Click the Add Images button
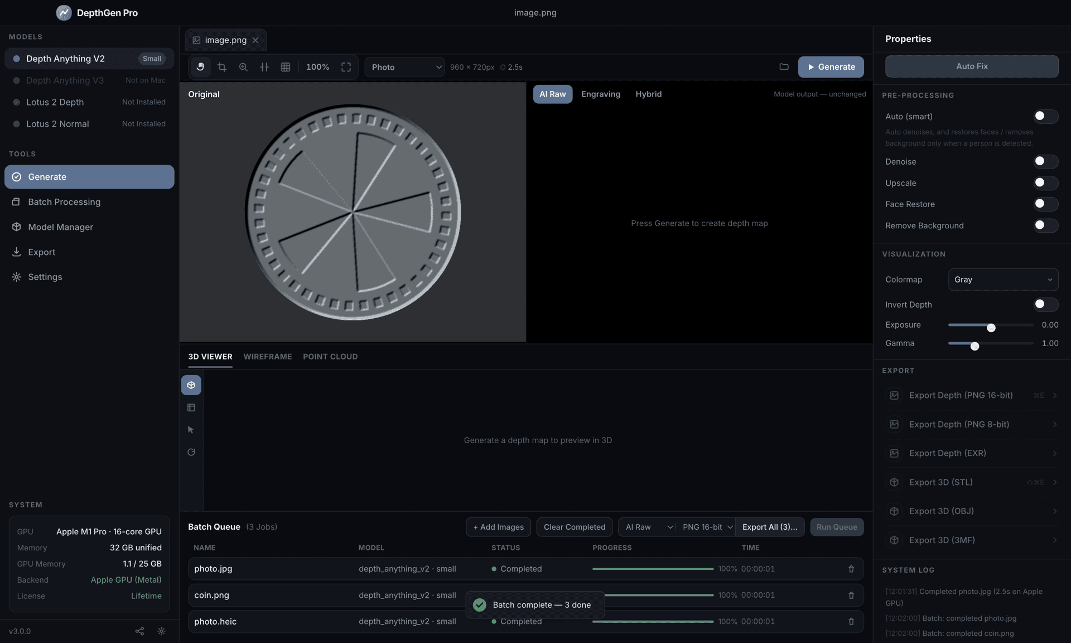 498,527
